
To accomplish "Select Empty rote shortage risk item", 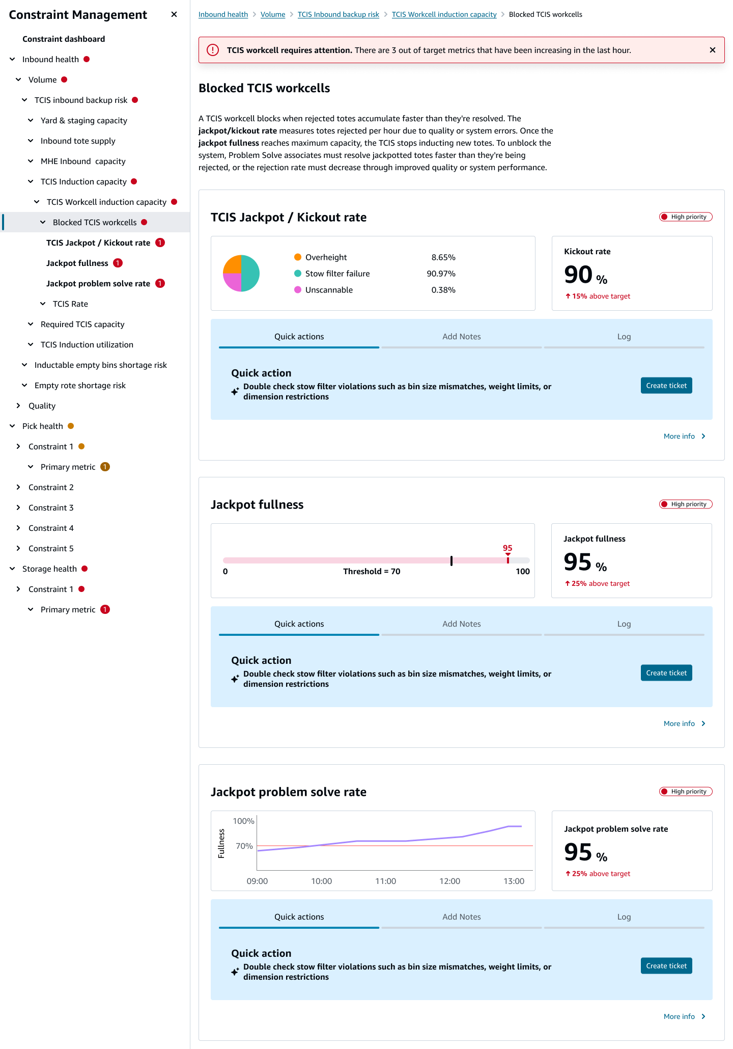I will pos(80,385).
